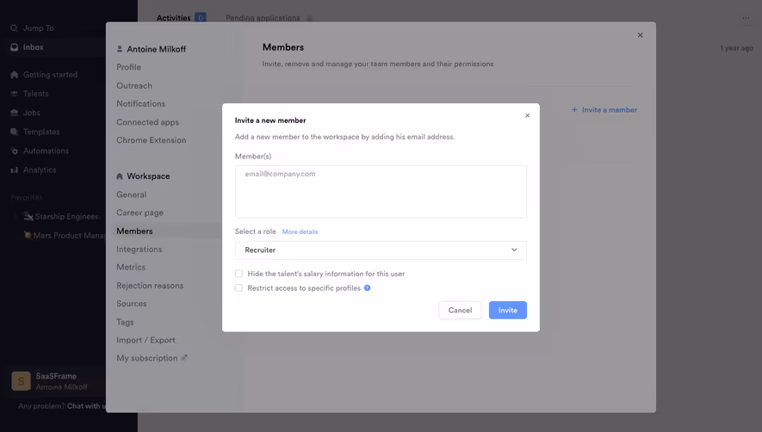This screenshot has width=762, height=432.
Task: Click the Workspace home icon
Action: click(x=120, y=176)
